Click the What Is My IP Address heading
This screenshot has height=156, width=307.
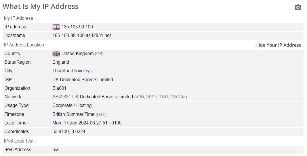tap(40, 6)
